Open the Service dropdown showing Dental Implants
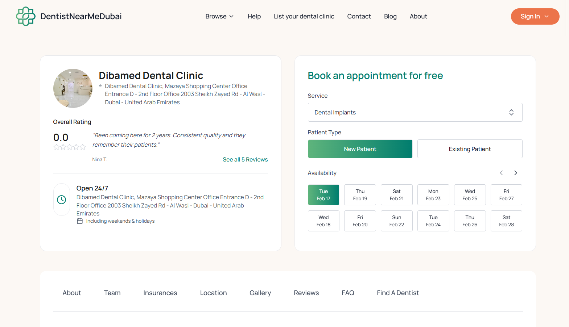The width and height of the screenshot is (569, 327). tap(415, 112)
